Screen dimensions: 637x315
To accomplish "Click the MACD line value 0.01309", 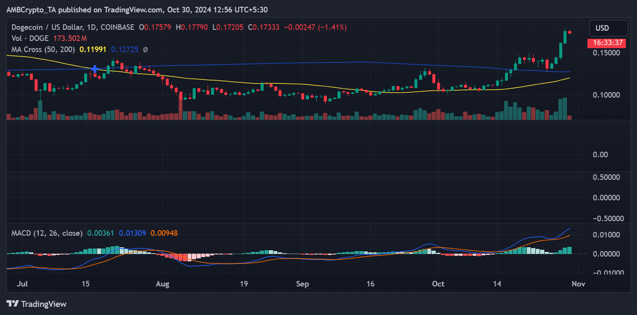I will [132, 233].
